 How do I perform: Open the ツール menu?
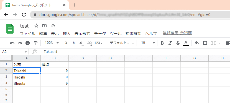coord(116,34)
